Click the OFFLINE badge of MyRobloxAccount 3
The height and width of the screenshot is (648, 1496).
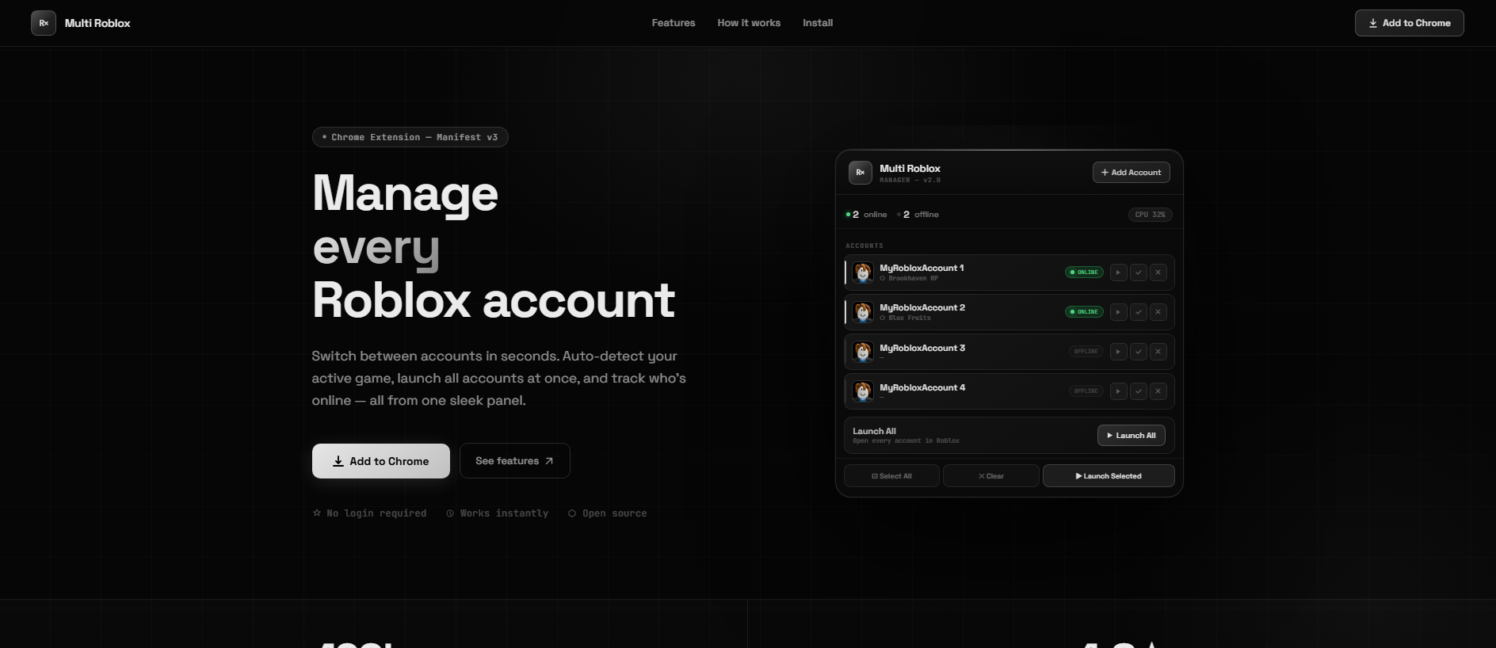click(x=1086, y=352)
